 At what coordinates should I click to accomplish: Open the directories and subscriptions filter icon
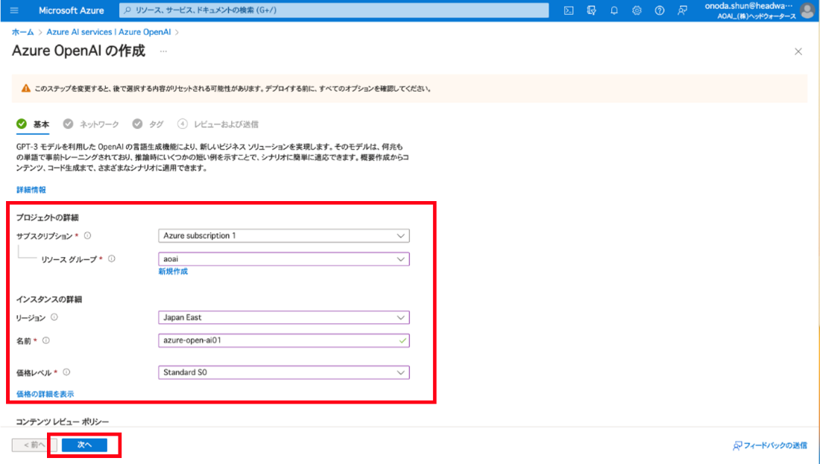coord(591,10)
